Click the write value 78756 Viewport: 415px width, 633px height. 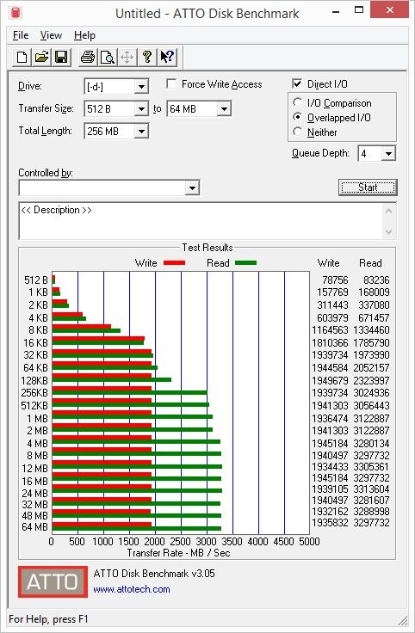335,280
